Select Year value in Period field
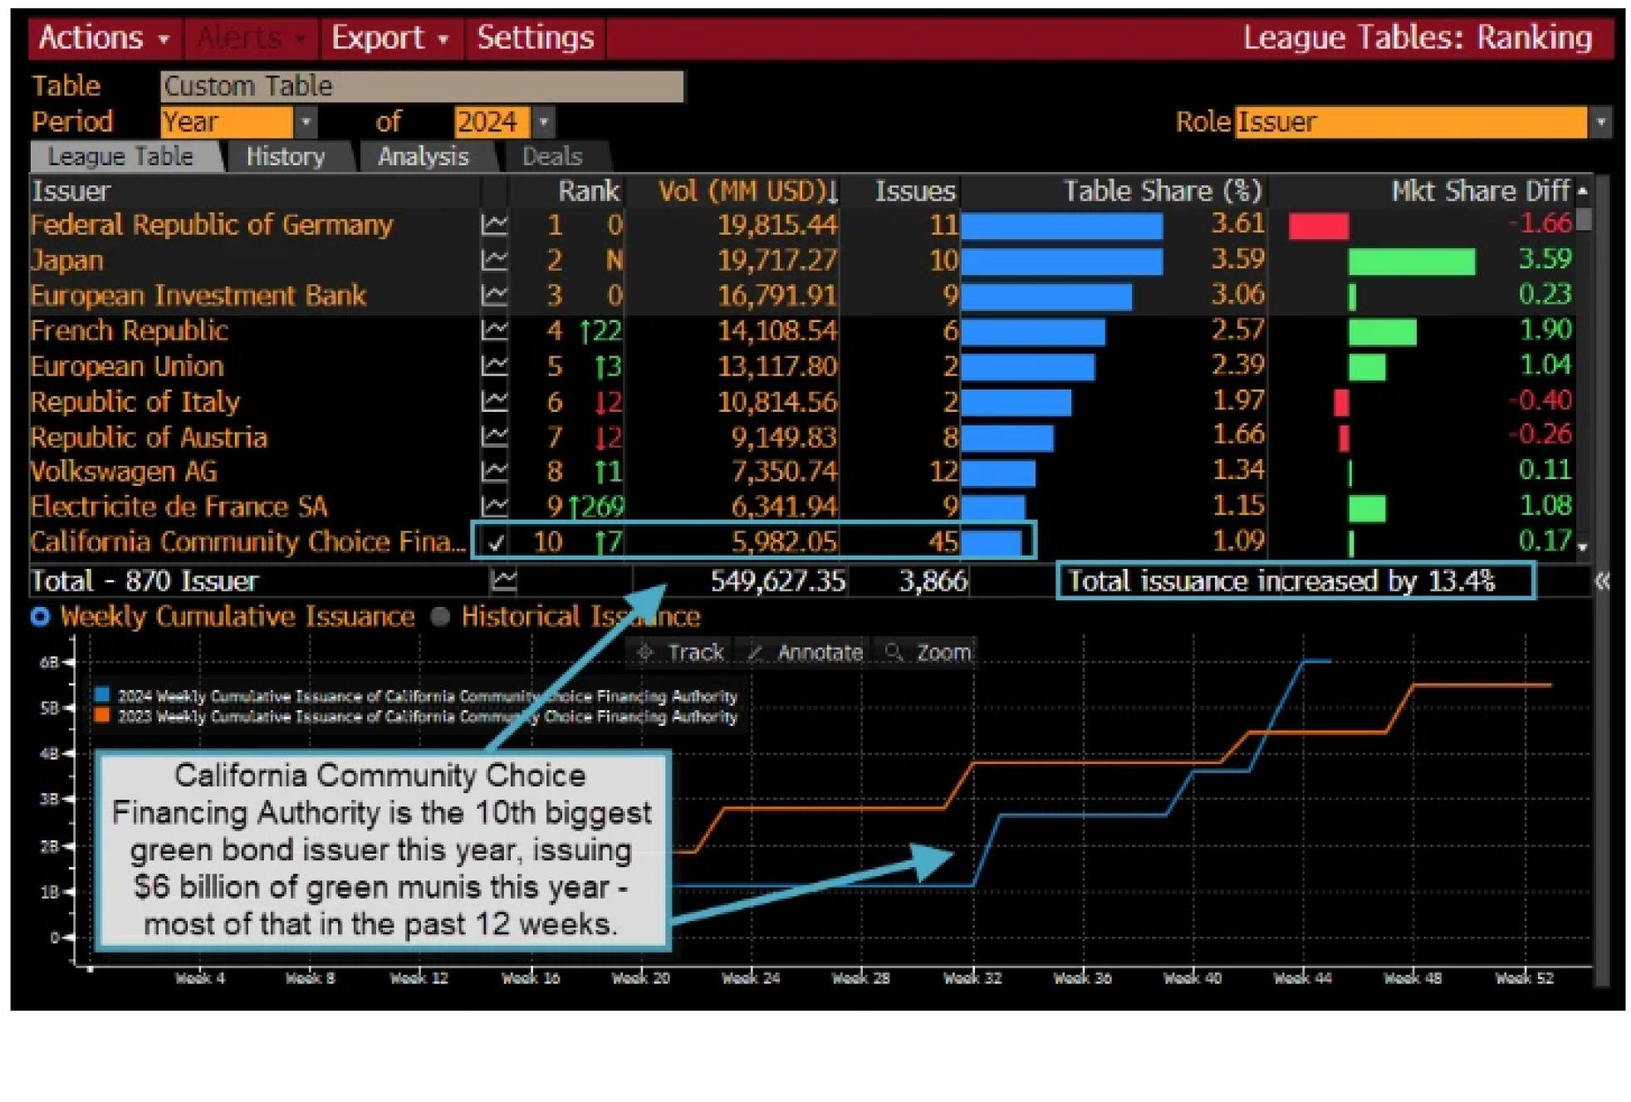The image size is (1631, 1102). click(x=227, y=122)
